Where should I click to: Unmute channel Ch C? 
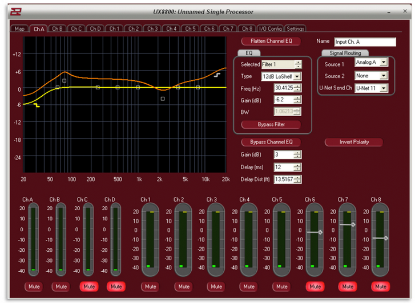coord(89,286)
